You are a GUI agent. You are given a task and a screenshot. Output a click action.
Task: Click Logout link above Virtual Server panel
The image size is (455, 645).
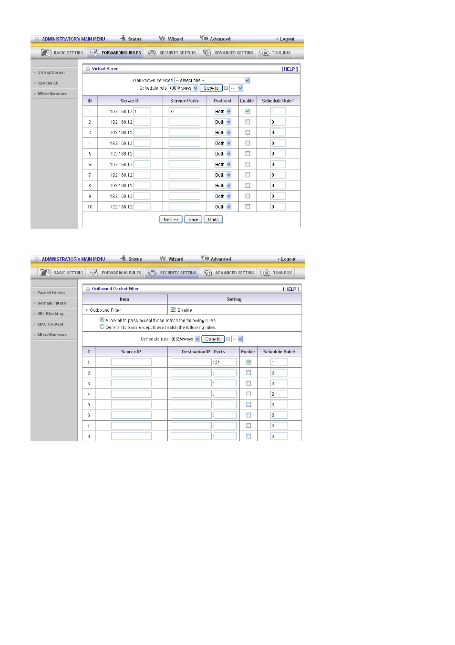pos(287,39)
